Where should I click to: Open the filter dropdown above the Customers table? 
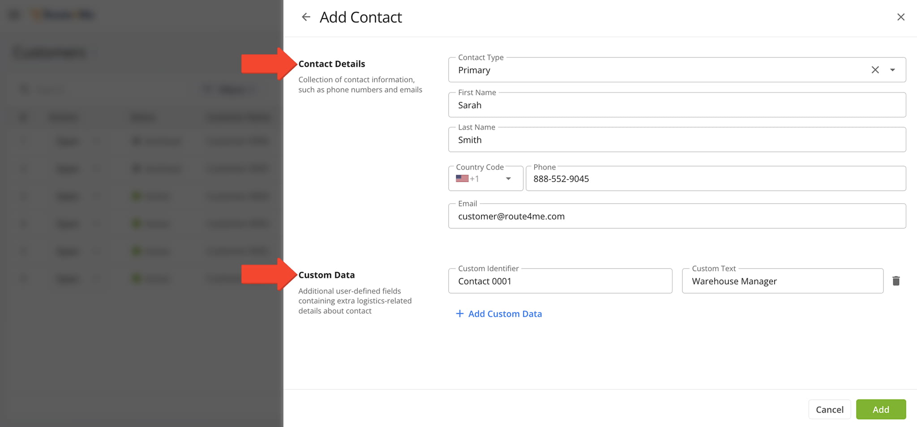(x=229, y=89)
